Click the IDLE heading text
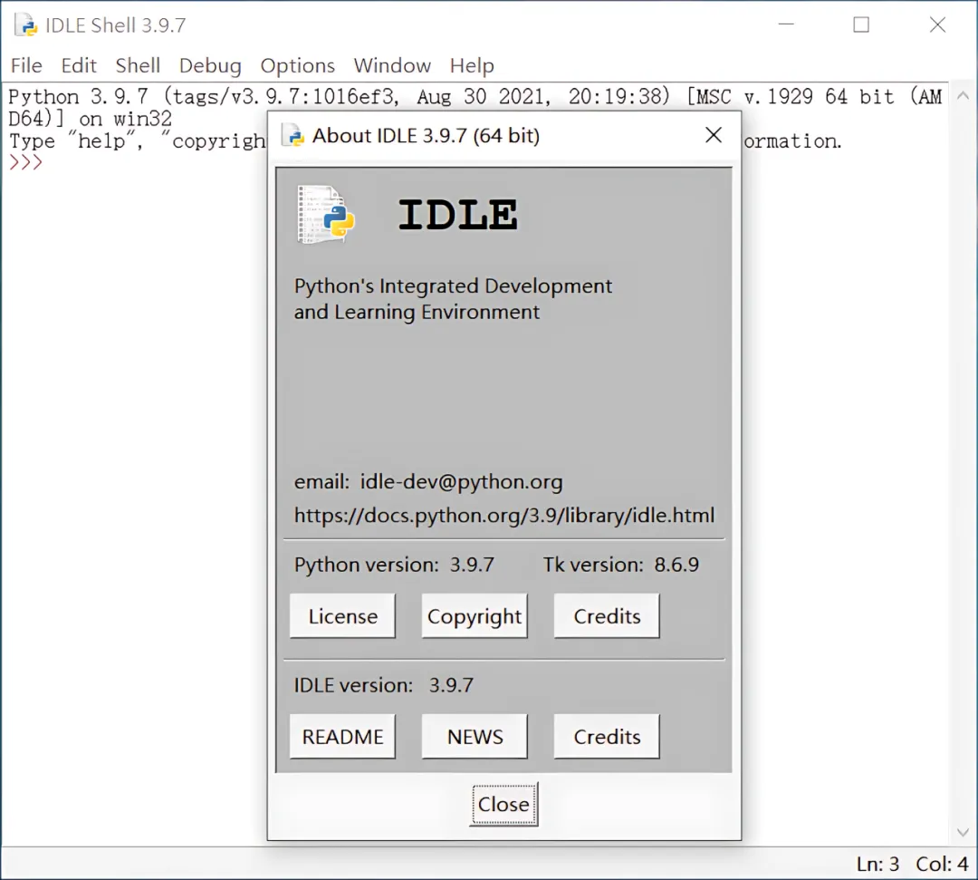Image resolution: width=978 pixels, height=880 pixels. pyautogui.click(x=458, y=215)
